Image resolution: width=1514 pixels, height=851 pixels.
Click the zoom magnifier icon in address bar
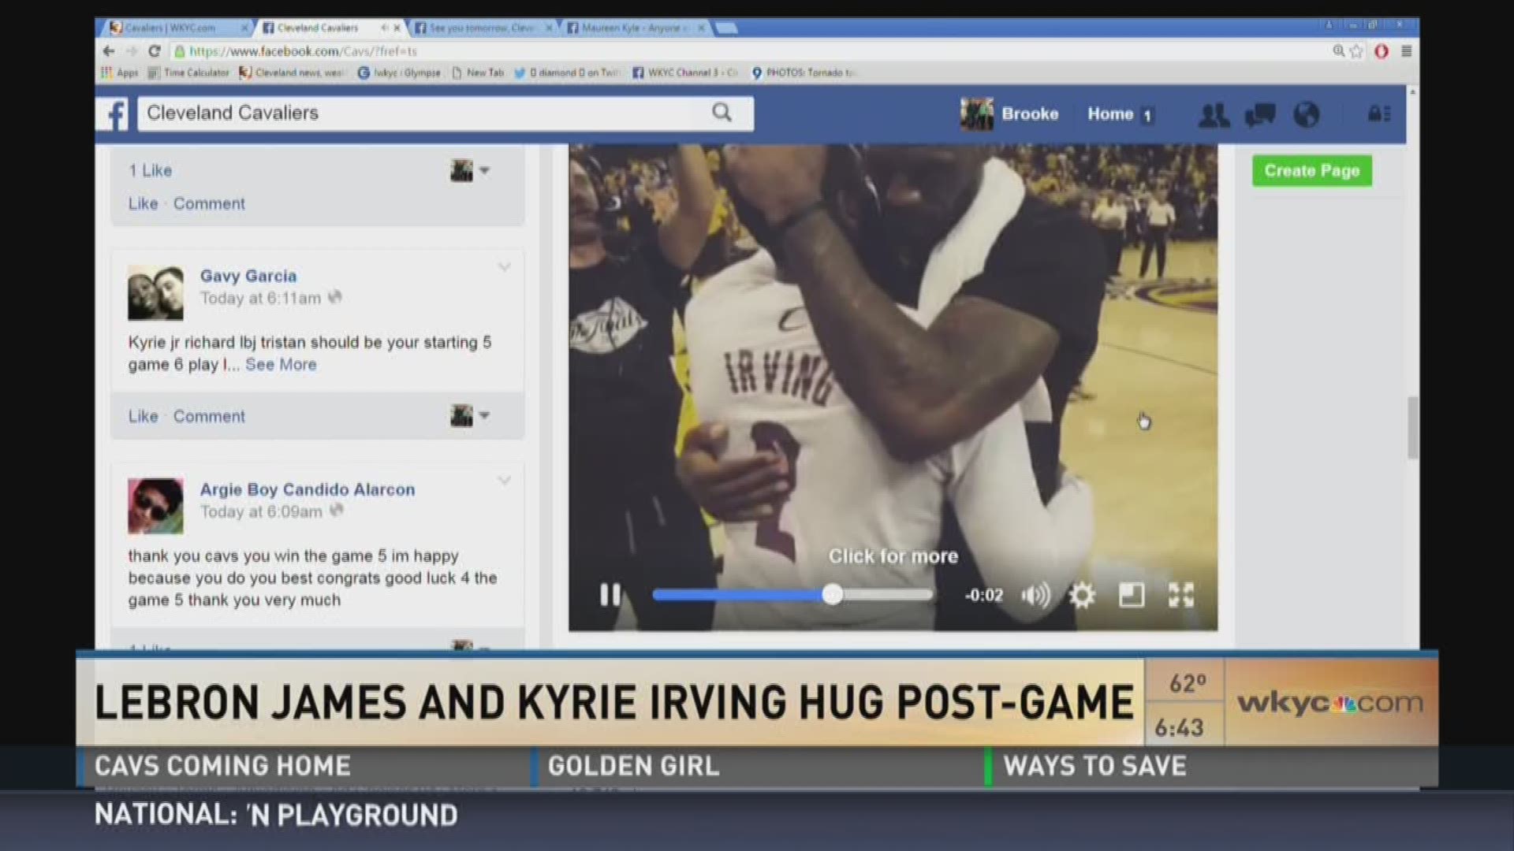pyautogui.click(x=1338, y=51)
